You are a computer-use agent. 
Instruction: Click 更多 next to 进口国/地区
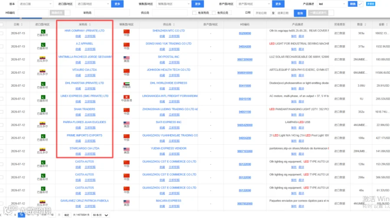pyautogui.click(x=117, y=4)
